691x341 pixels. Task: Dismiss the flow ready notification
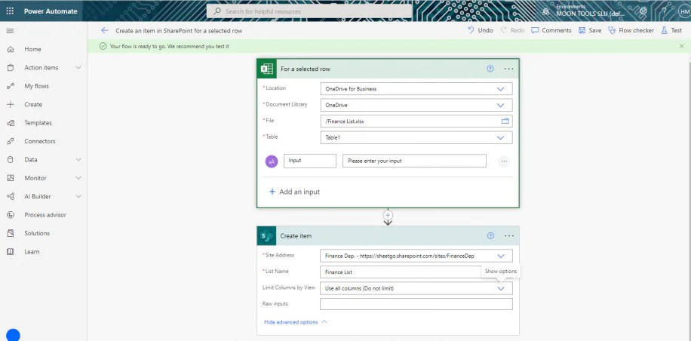tap(682, 46)
